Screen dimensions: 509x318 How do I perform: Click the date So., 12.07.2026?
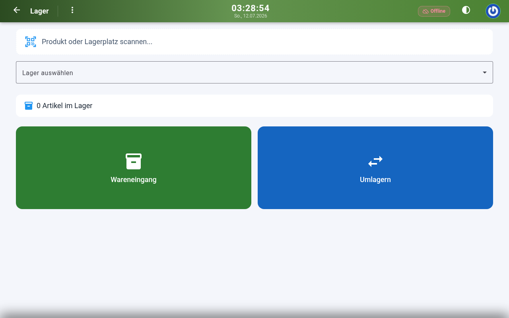coord(251,16)
